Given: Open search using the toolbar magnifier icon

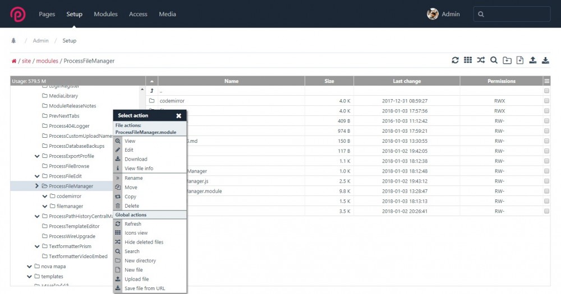Looking at the screenshot, I should 494,60.
